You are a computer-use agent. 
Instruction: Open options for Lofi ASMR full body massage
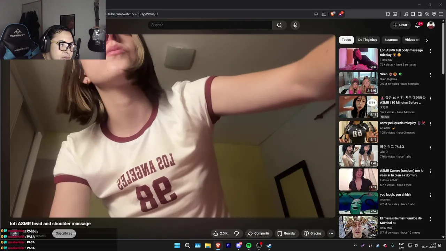(431, 51)
